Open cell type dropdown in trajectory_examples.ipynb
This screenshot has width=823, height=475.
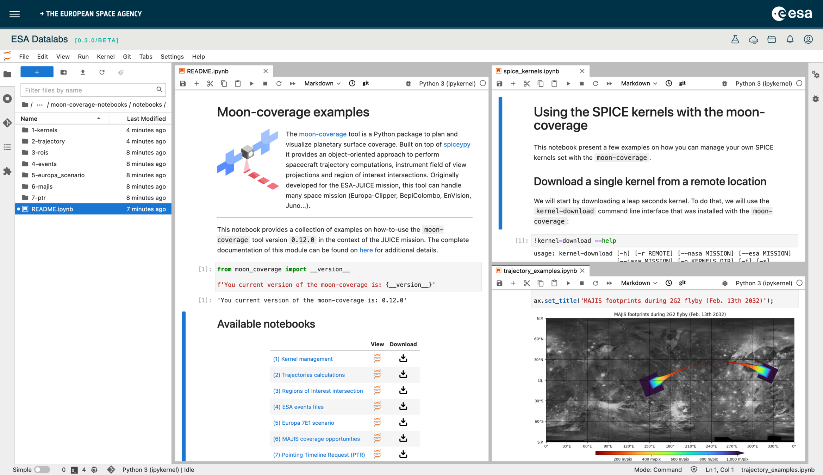click(x=639, y=283)
